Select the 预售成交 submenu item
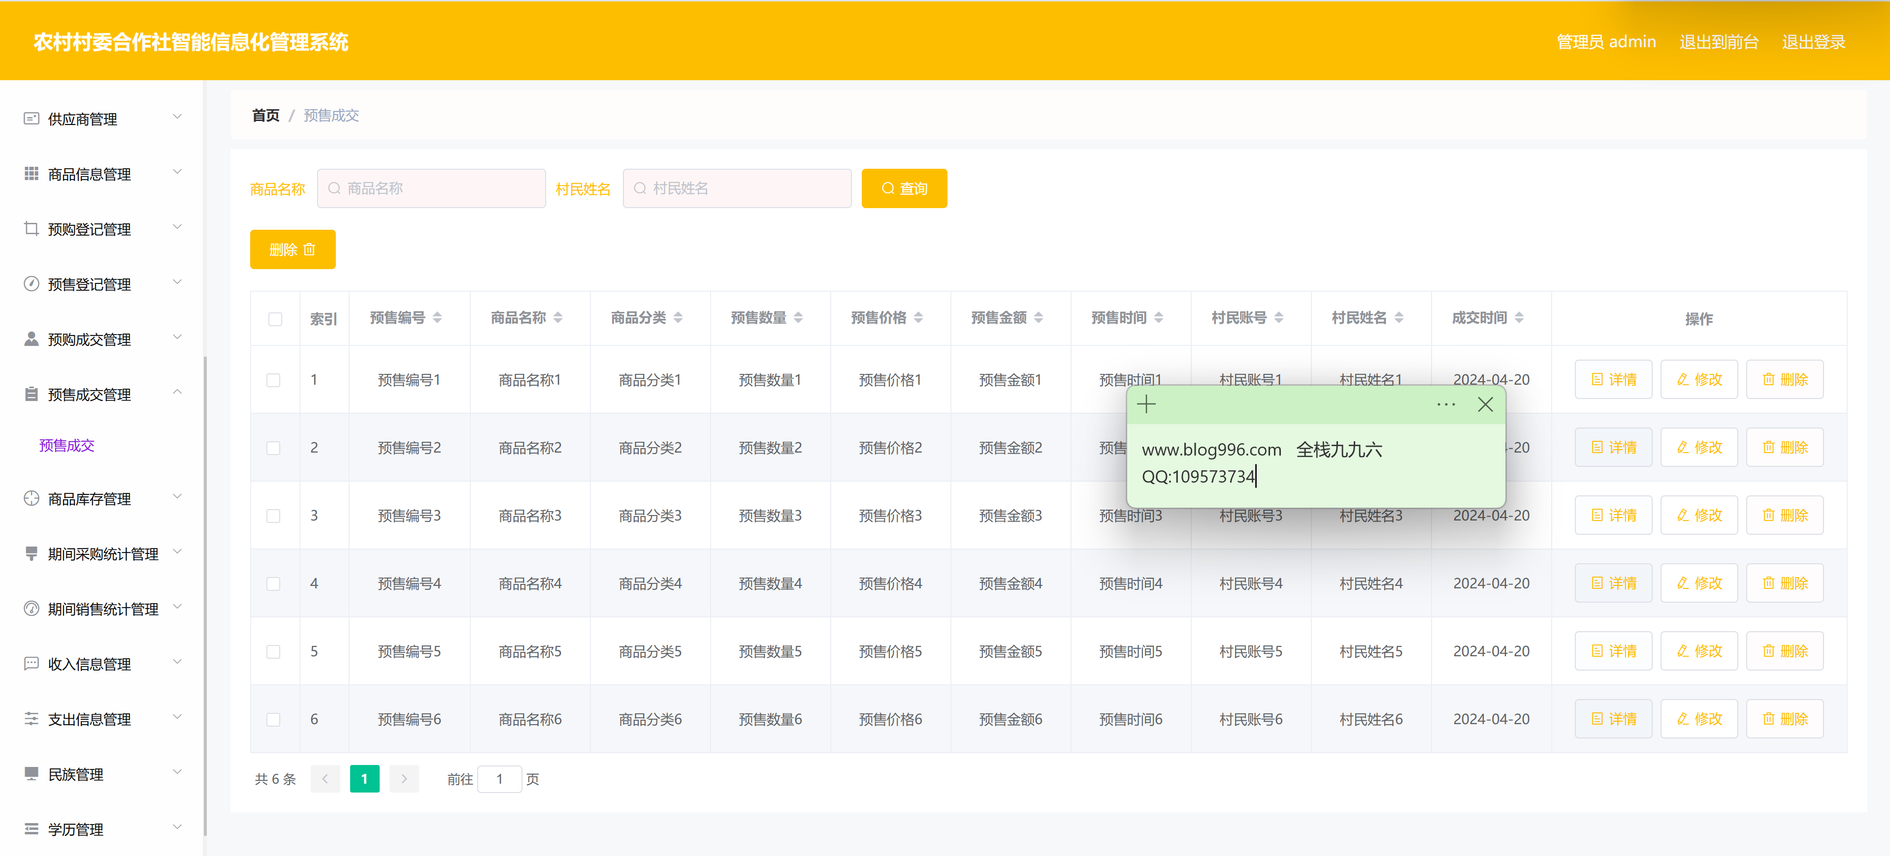 (x=67, y=446)
